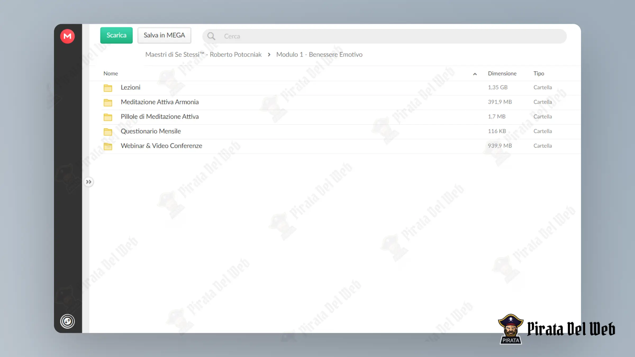Sort by Nome column header
Screen dimensions: 635x357
click(111, 74)
